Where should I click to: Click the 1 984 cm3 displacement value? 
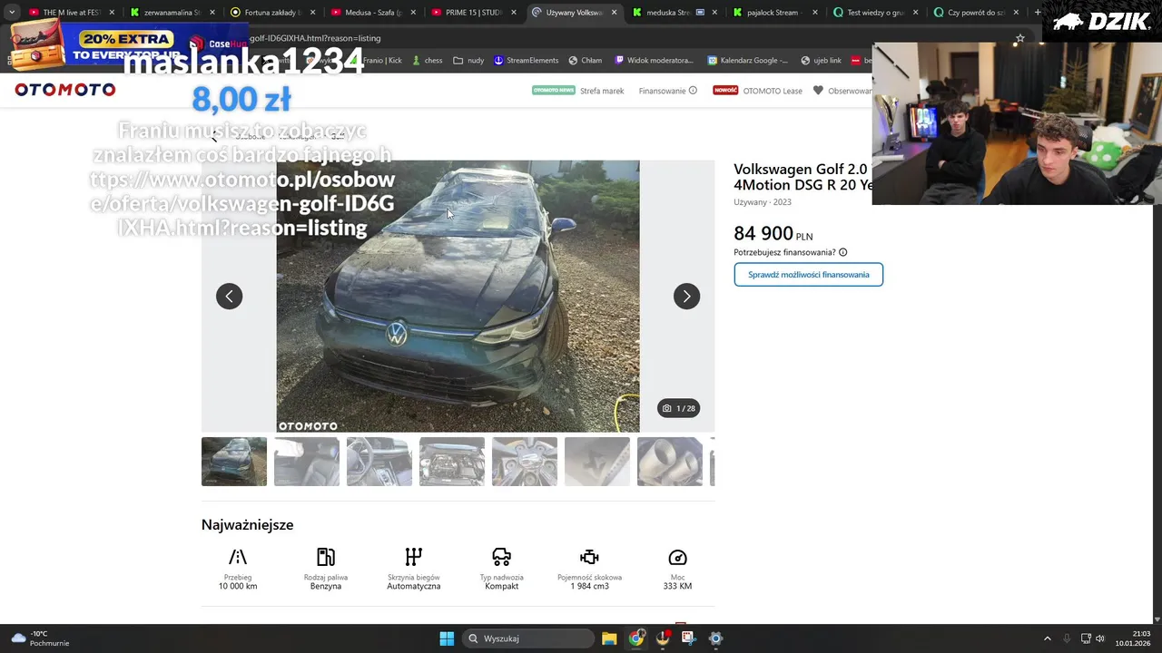coord(589,586)
